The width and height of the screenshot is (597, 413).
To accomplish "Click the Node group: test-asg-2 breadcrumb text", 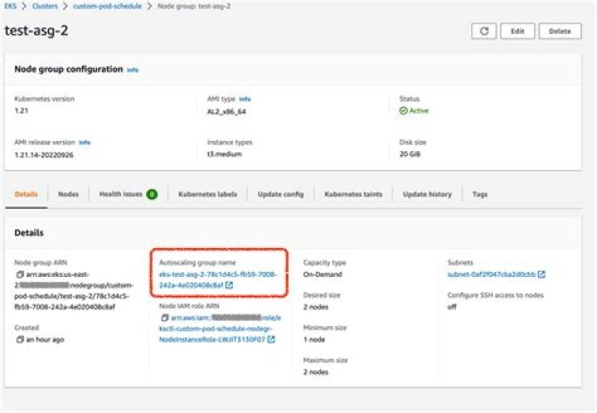I will 194,6.
